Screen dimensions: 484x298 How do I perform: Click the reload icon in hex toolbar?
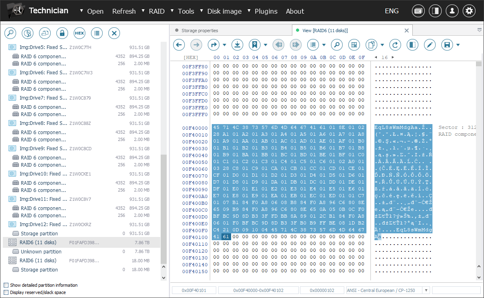395,45
